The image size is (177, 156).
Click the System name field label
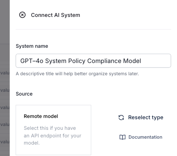click(x=32, y=46)
